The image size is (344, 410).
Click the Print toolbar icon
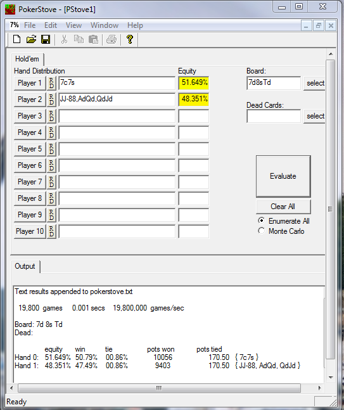point(111,39)
